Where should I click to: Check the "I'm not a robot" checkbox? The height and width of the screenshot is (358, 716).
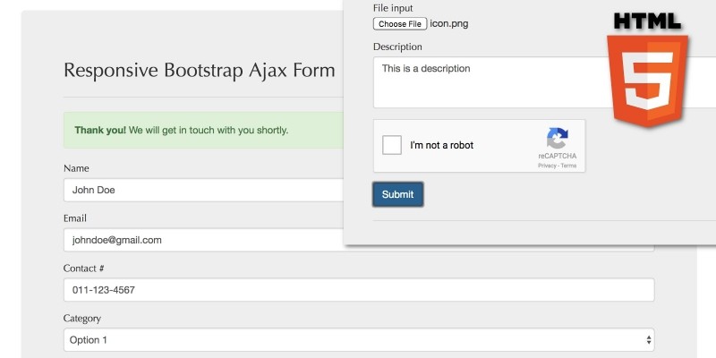(392, 145)
